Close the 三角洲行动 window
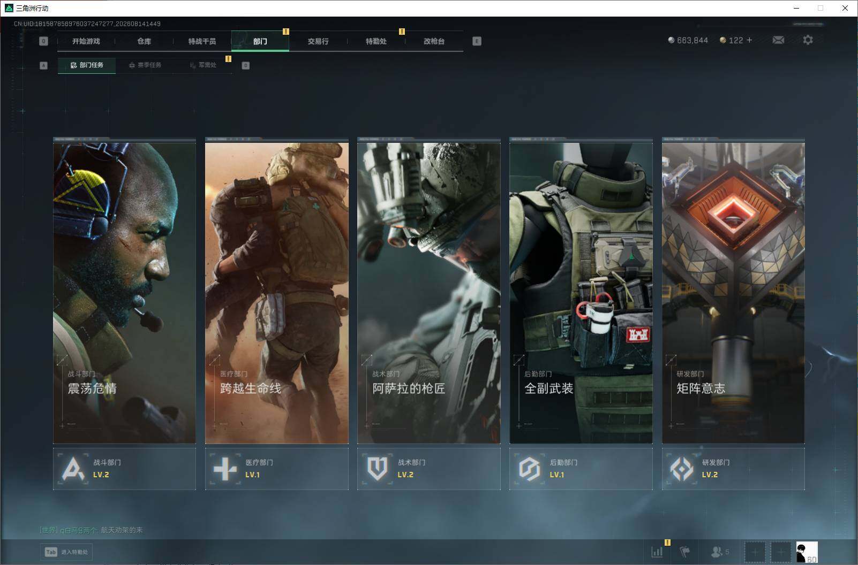 coord(845,8)
